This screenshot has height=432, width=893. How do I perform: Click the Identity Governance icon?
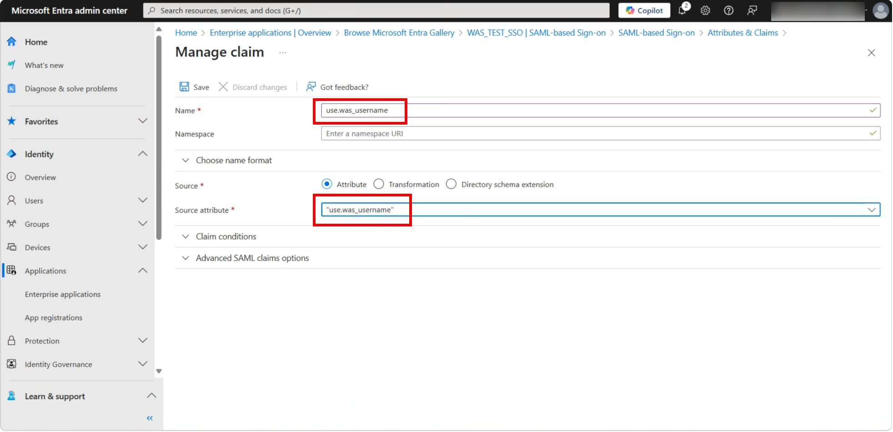(12, 364)
